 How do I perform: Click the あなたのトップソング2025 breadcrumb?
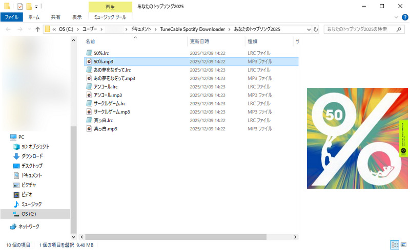coord(257,29)
